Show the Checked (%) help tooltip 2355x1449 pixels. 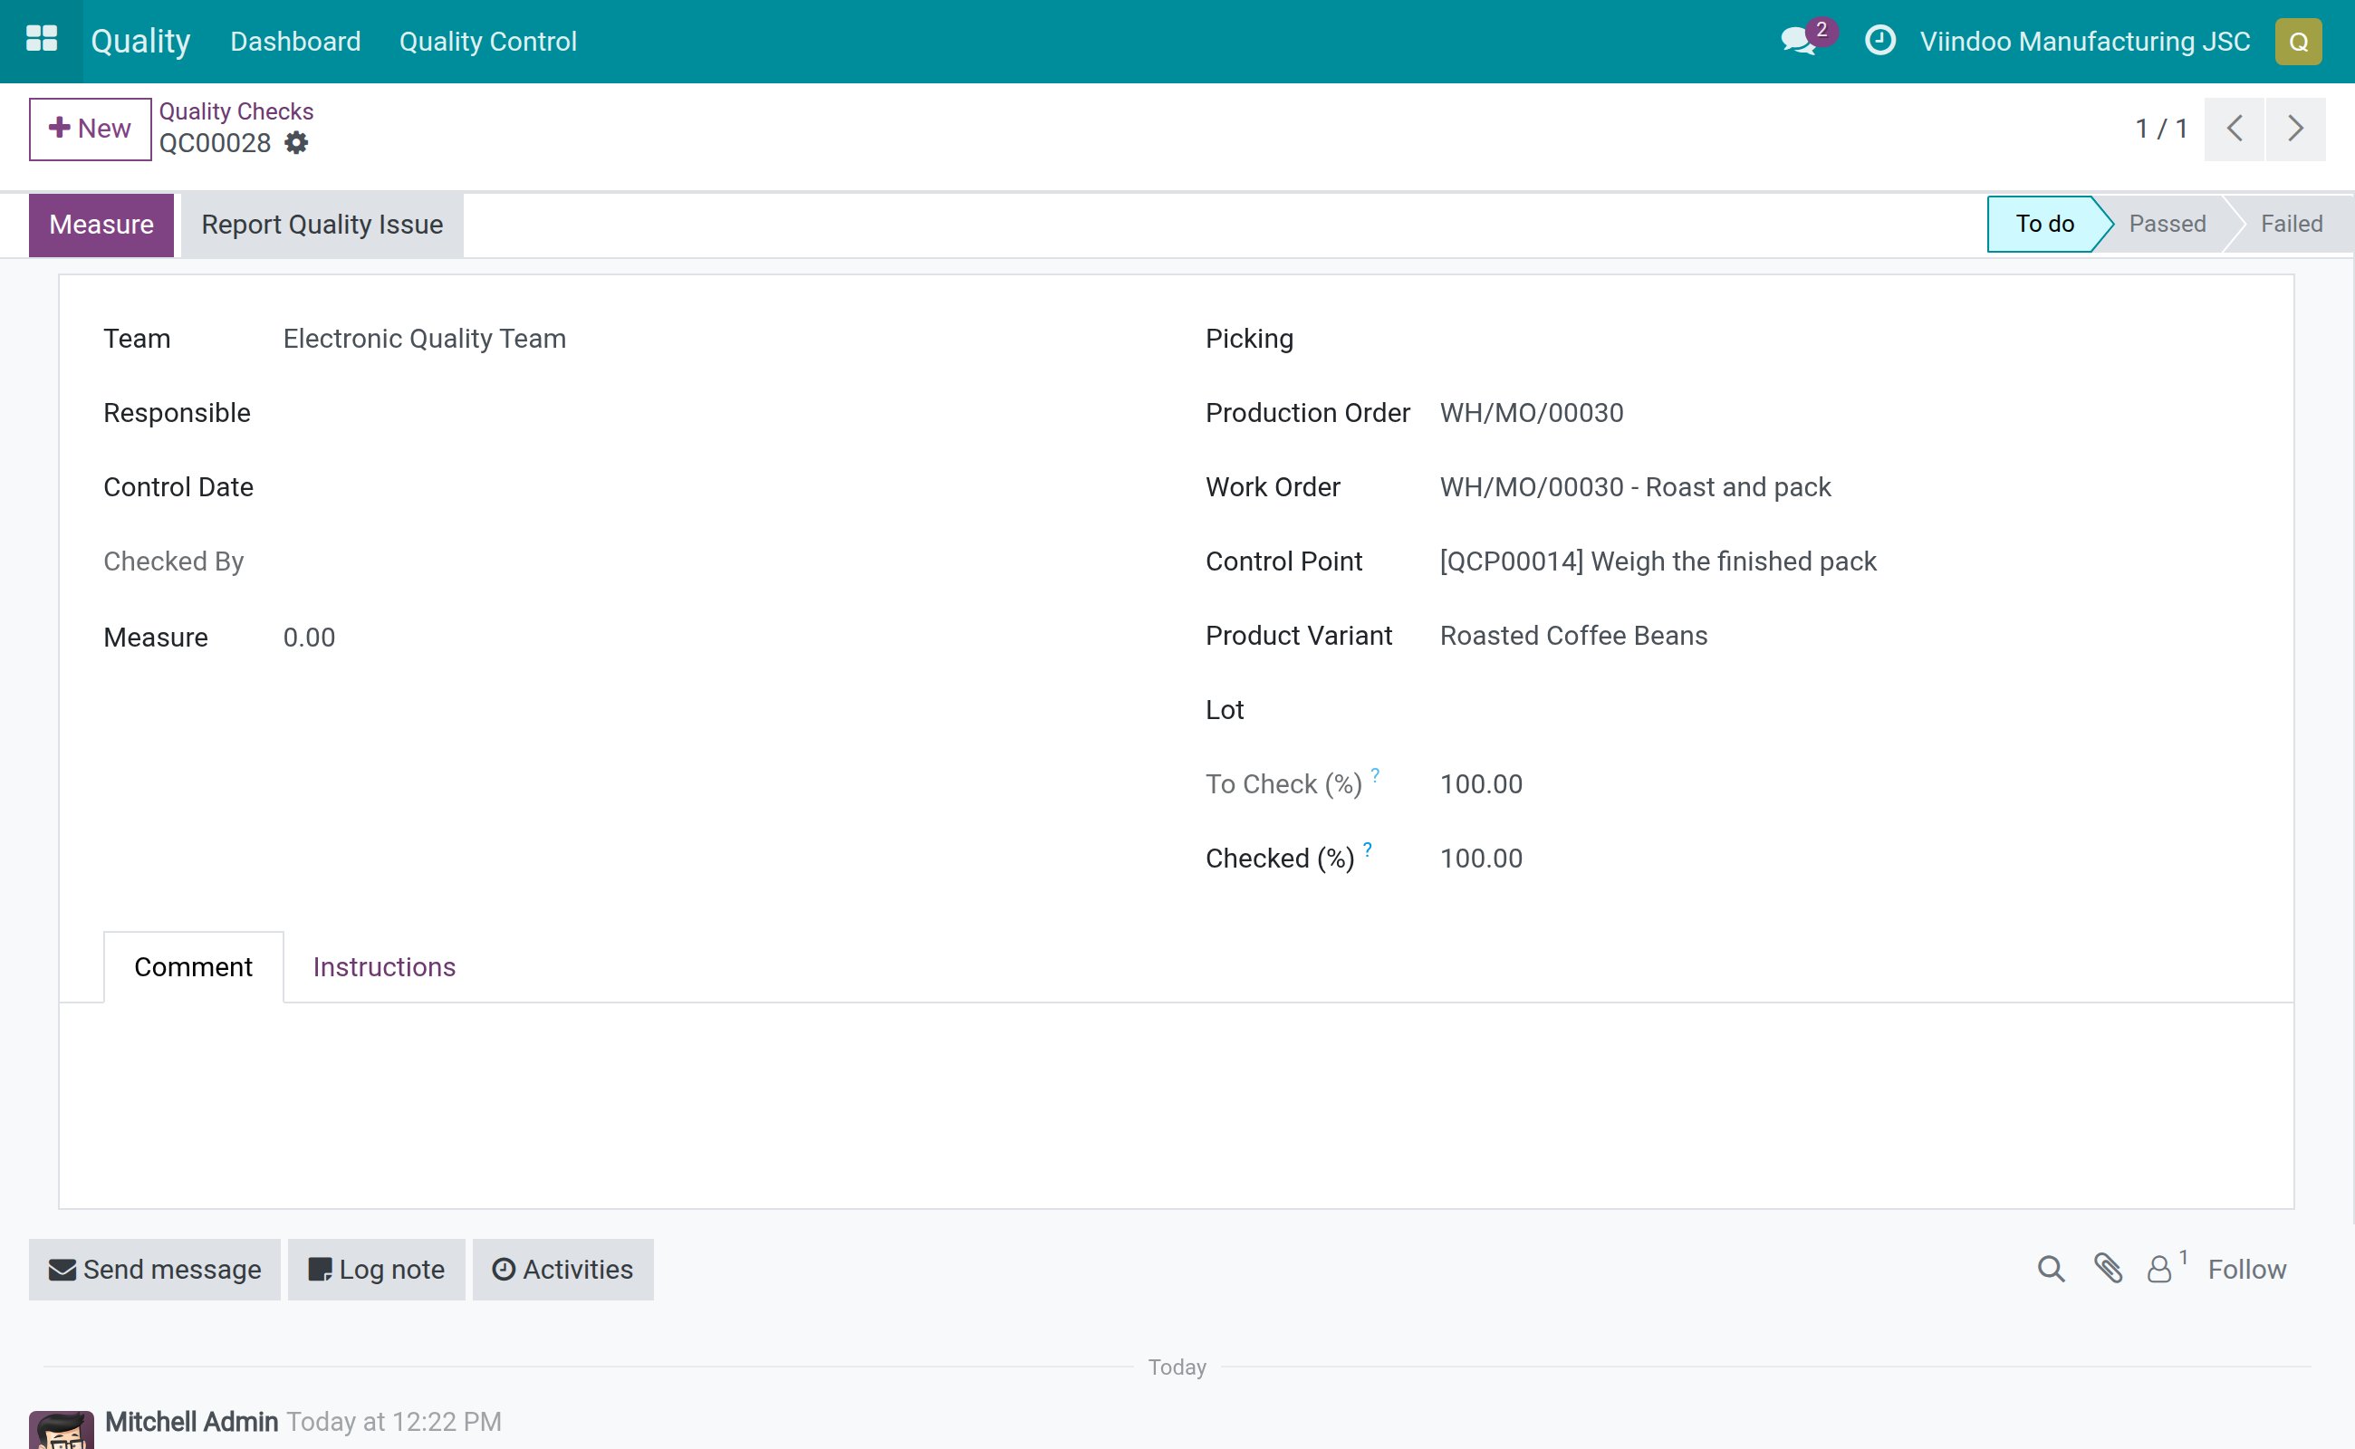(1368, 849)
